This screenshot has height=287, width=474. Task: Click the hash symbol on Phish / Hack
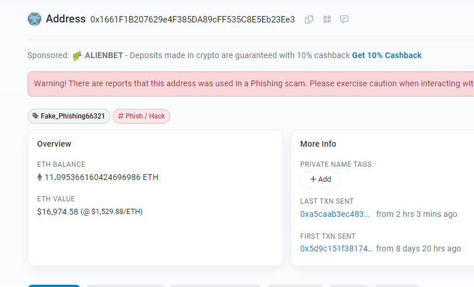pos(121,116)
